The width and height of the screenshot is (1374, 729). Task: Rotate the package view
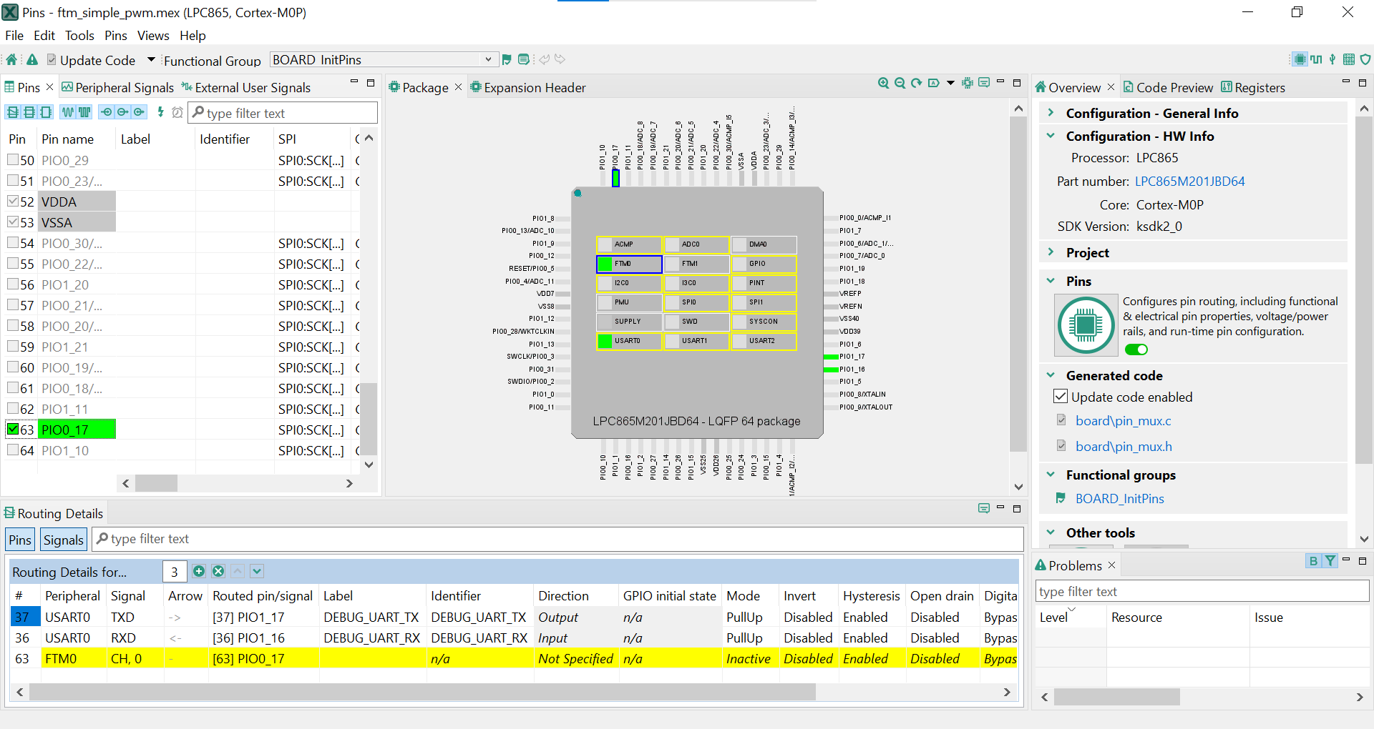point(917,84)
